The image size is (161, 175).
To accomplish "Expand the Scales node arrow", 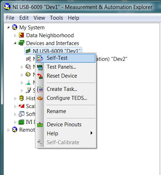I will (x=15, y=106).
